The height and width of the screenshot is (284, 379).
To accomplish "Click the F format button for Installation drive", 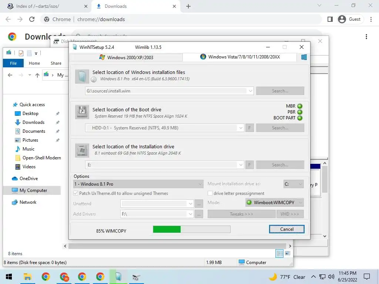I will point(249,165).
